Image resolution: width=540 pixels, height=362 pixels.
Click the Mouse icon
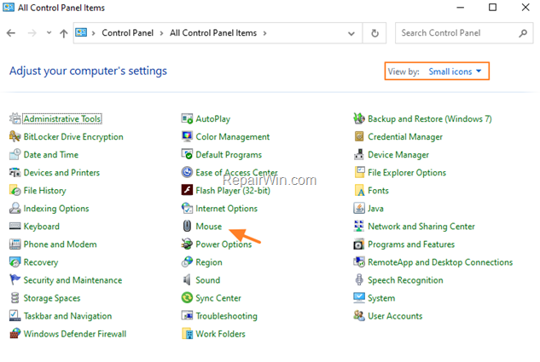(x=187, y=227)
